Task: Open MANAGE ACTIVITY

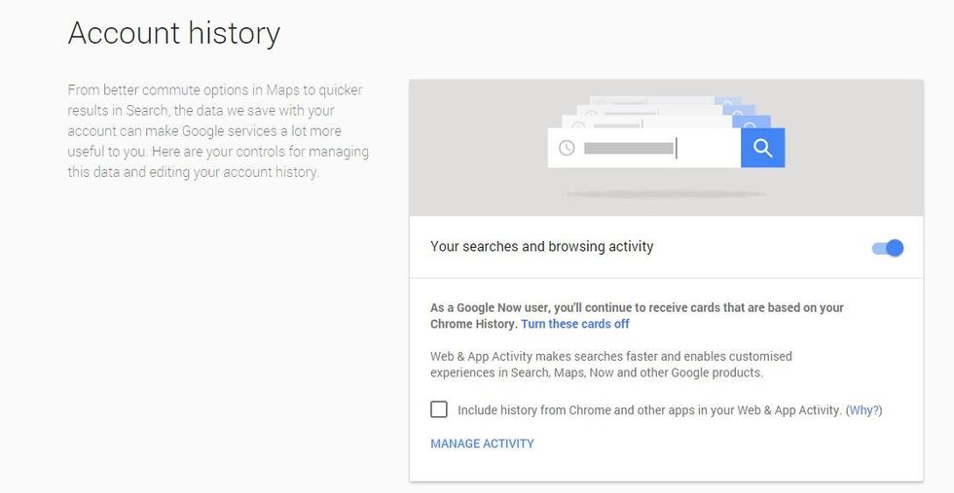Action: (482, 443)
